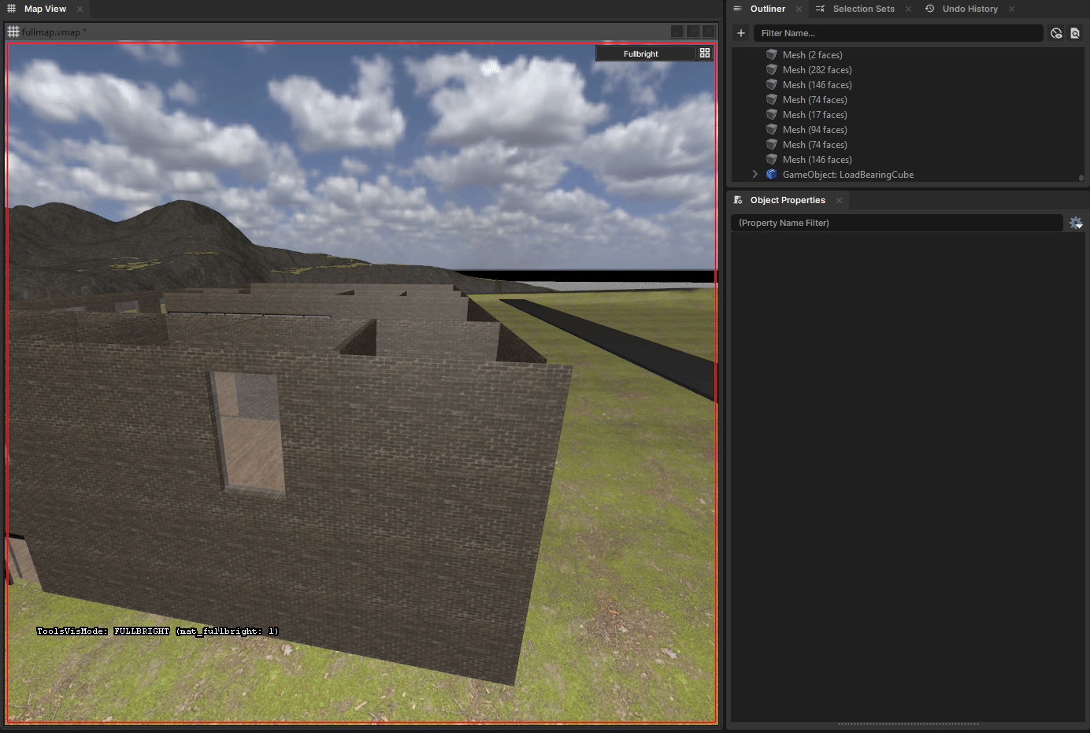This screenshot has height=733, width=1090.
Task: Select Mesh (282 faces) in Outliner
Action: click(817, 70)
